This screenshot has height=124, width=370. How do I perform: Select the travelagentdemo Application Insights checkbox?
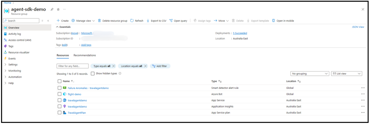59,106
